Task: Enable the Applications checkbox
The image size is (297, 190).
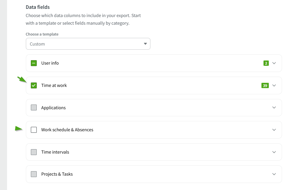Action: [34, 107]
